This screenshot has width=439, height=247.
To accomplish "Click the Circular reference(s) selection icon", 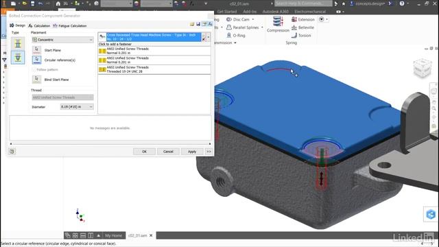I will pos(36,60).
